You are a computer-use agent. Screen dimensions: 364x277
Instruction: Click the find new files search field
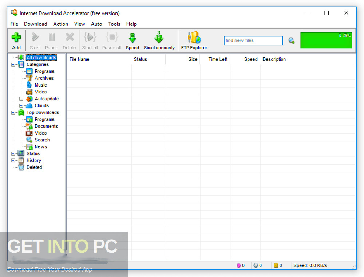coord(253,41)
